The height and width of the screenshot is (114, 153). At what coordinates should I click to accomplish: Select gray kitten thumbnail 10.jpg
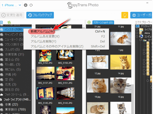coord(121,85)
